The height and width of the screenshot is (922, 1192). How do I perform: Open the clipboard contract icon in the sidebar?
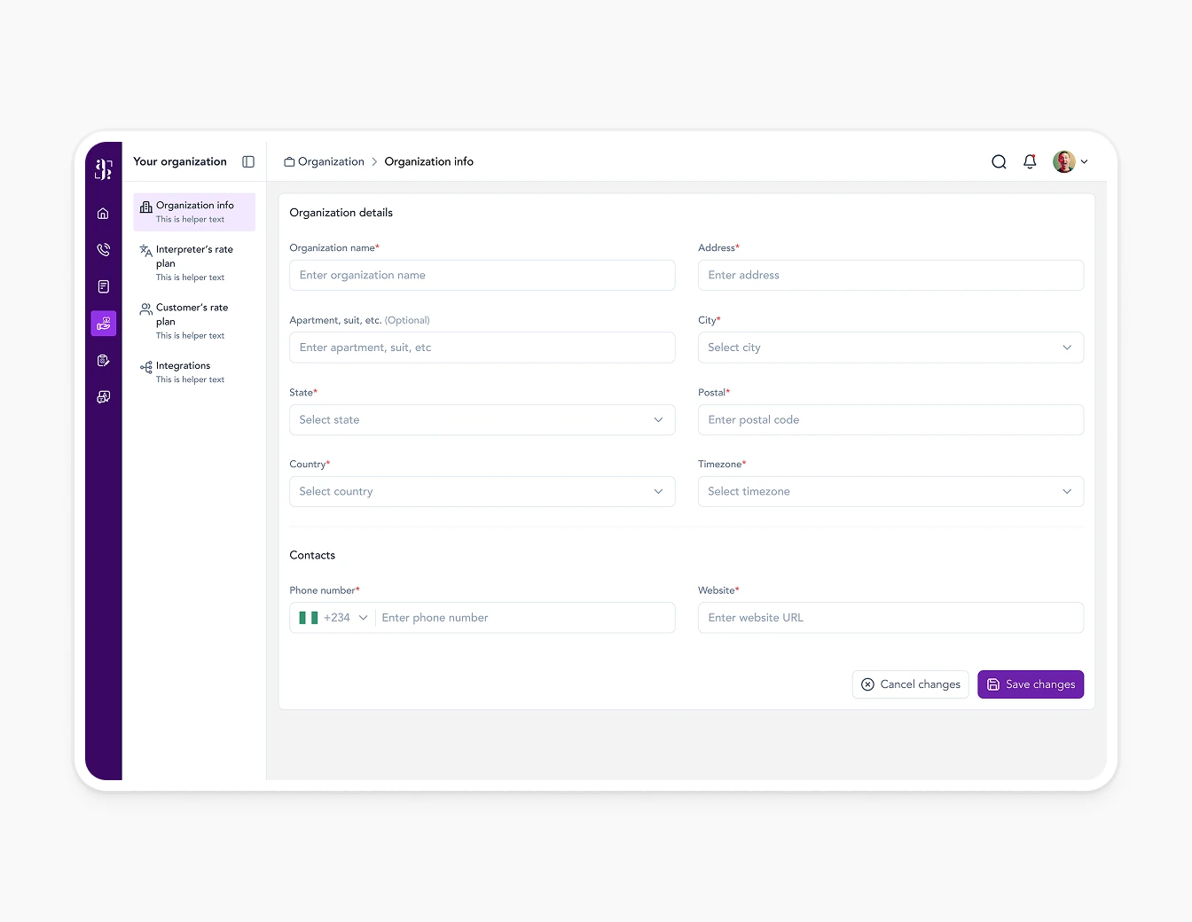[x=103, y=360]
